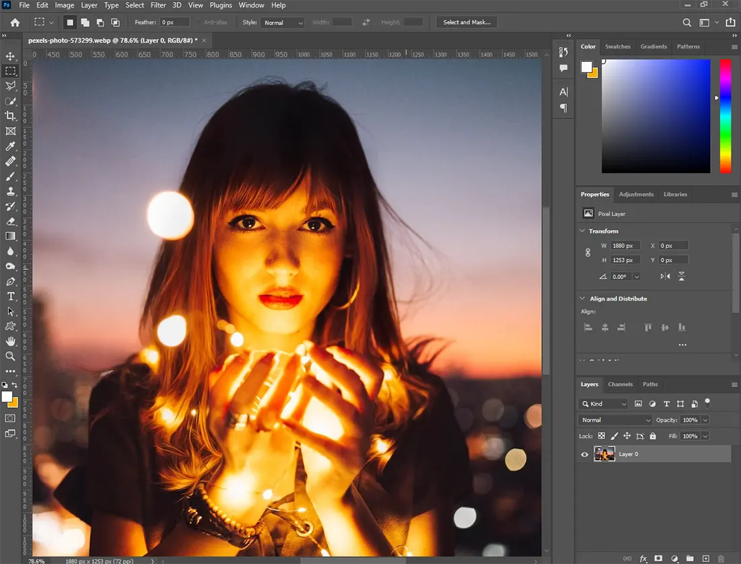Select the Clone Stamp tool
This screenshot has width=741, height=564.
pyautogui.click(x=10, y=191)
